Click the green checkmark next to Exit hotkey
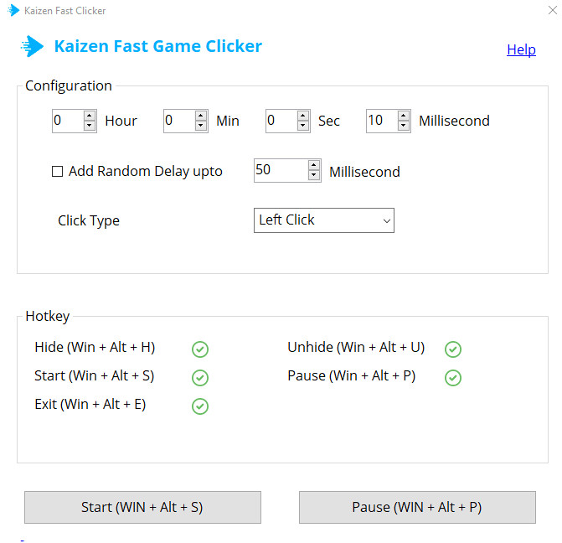 200,406
